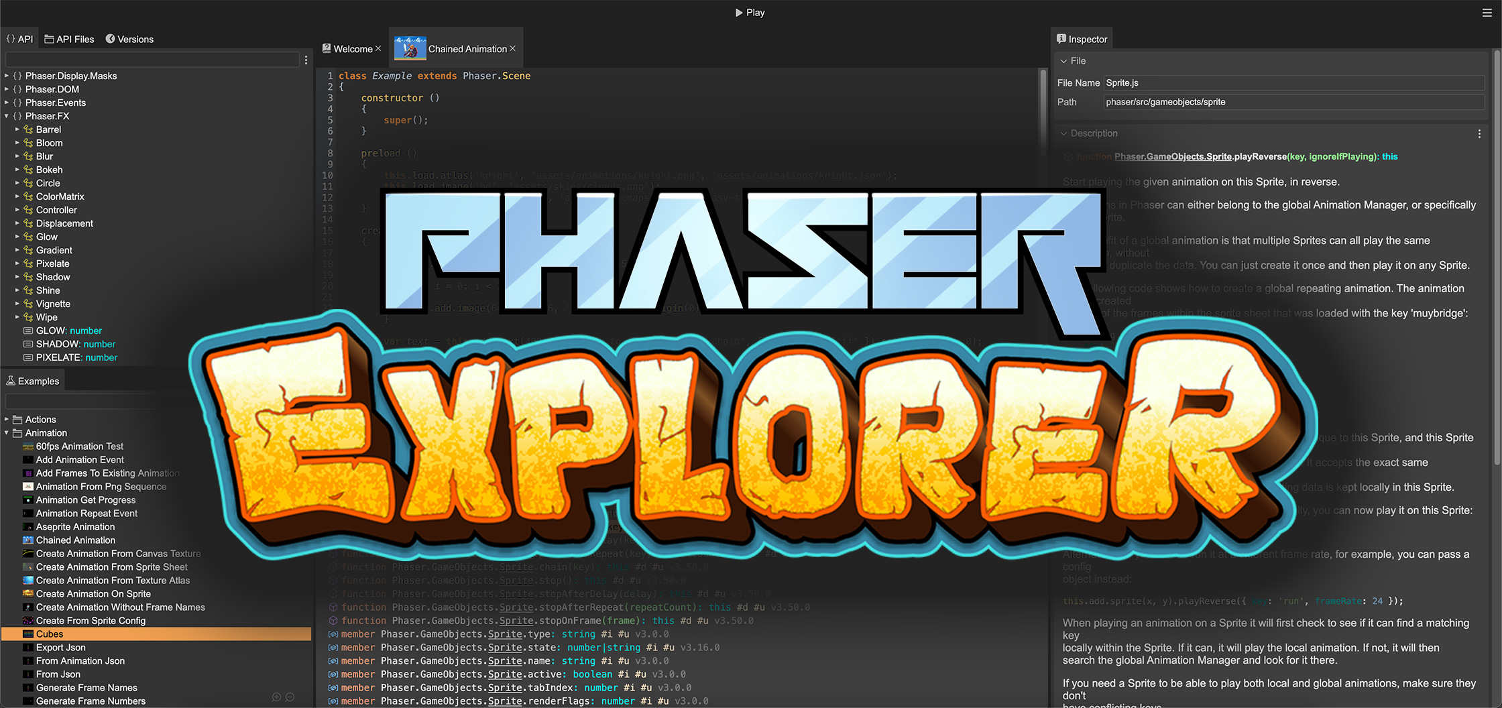Image resolution: width=1502 pixels, height=708 pixels.
Task: Expand the Actions examples folder
Action: tap(7, 419)
